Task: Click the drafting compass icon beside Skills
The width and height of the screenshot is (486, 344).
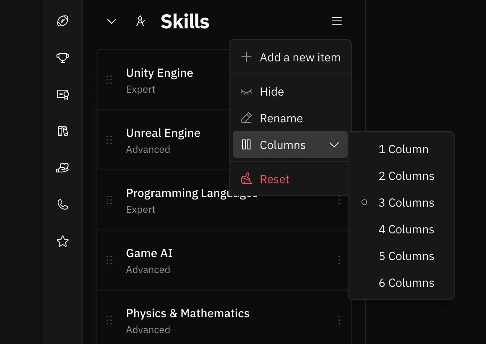Action: pyautogui.click(x=141, y=21)
